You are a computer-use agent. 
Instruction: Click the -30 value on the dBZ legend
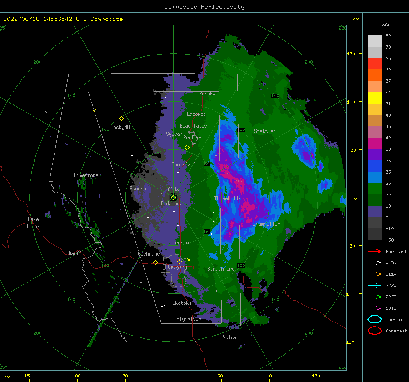coord(390,240)
